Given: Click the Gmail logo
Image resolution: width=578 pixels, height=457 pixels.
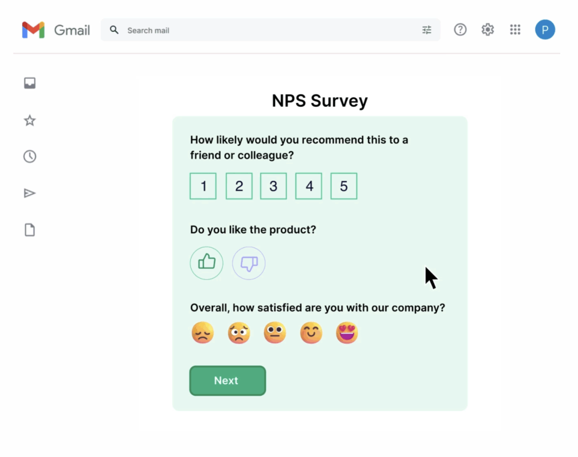Looking at the screenshot, I should (x=33, y=30).
